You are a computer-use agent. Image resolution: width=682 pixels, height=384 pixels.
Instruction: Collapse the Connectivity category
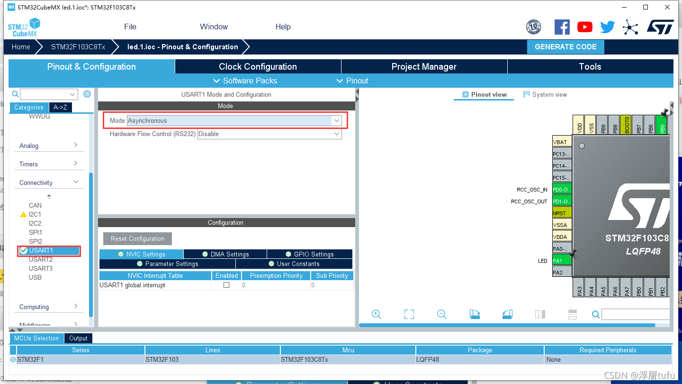click(x=49, y=183)
